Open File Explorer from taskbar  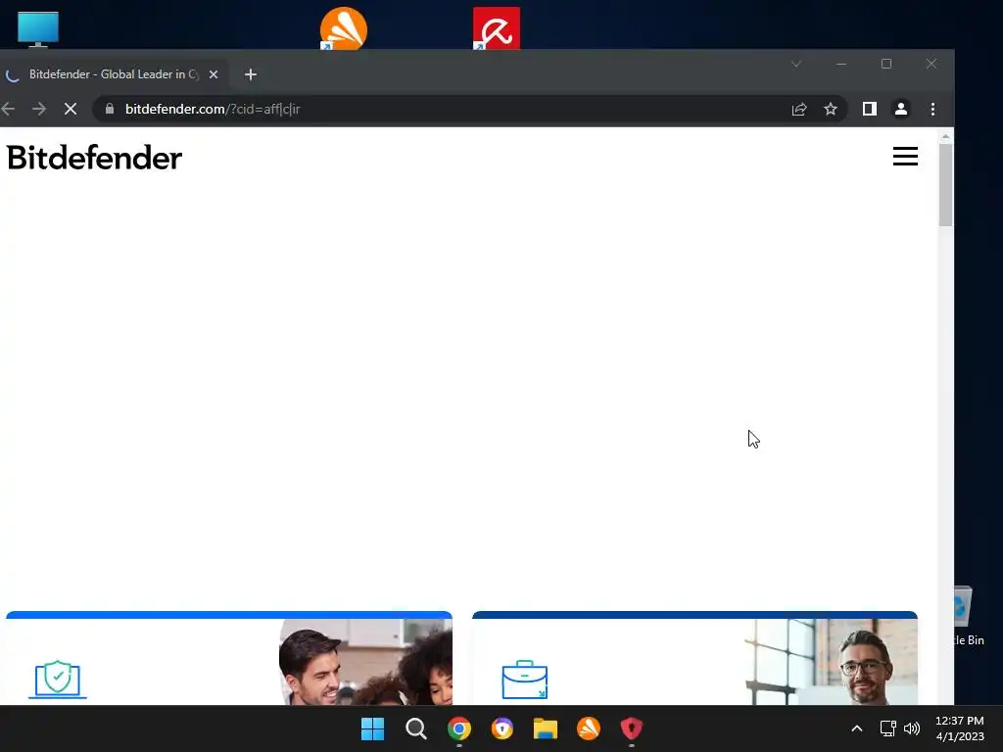click(545, 728)
